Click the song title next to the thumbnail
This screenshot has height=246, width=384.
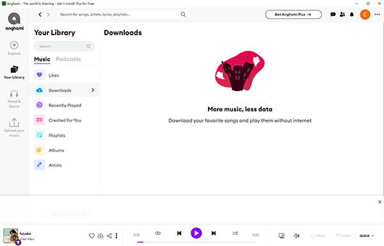click(x=25, y=233)
